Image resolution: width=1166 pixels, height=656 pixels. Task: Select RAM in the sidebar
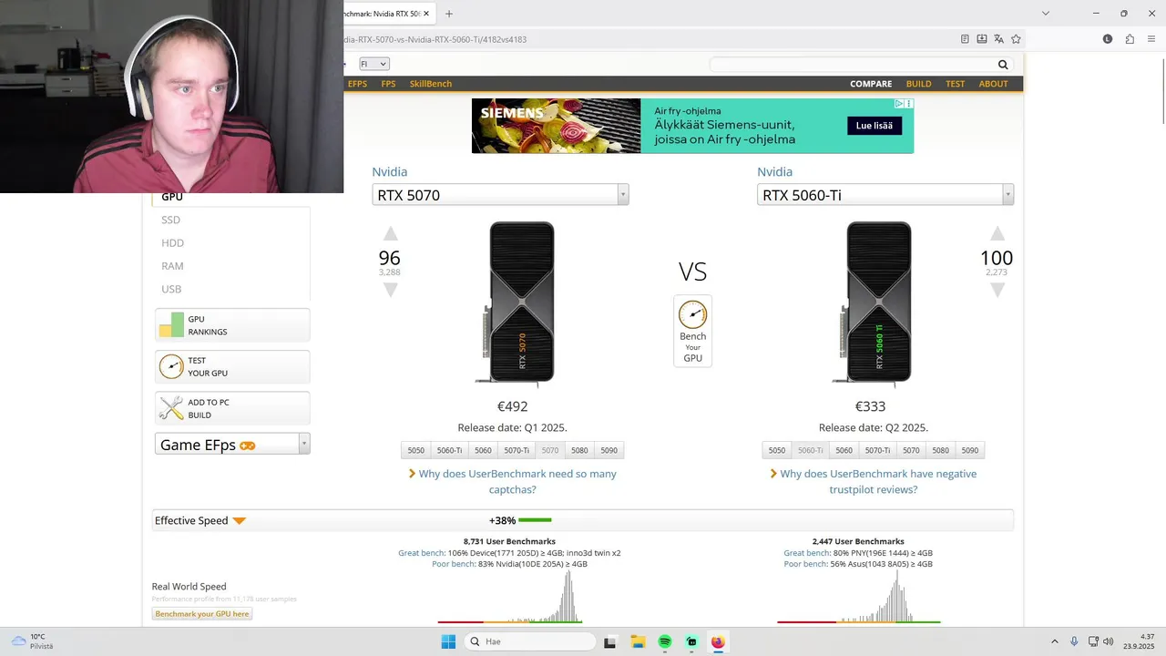(x=172, y=266)
